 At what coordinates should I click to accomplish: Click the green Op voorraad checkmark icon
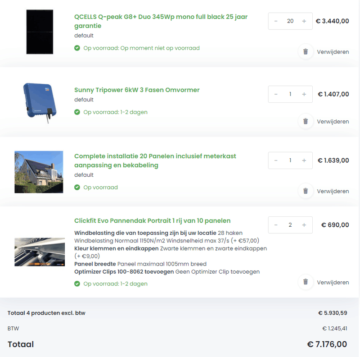point(77,188)
